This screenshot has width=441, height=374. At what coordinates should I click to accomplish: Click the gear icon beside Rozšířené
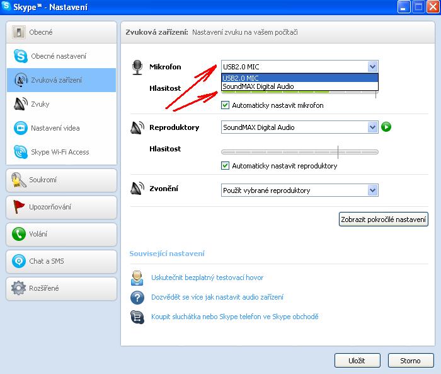(x=18, y=288)
